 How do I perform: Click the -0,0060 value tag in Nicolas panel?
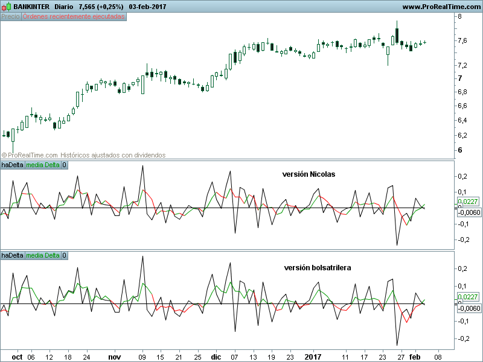[469, 212]
